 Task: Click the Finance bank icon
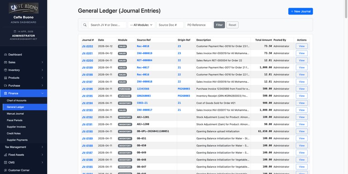(x=5, y=93)
